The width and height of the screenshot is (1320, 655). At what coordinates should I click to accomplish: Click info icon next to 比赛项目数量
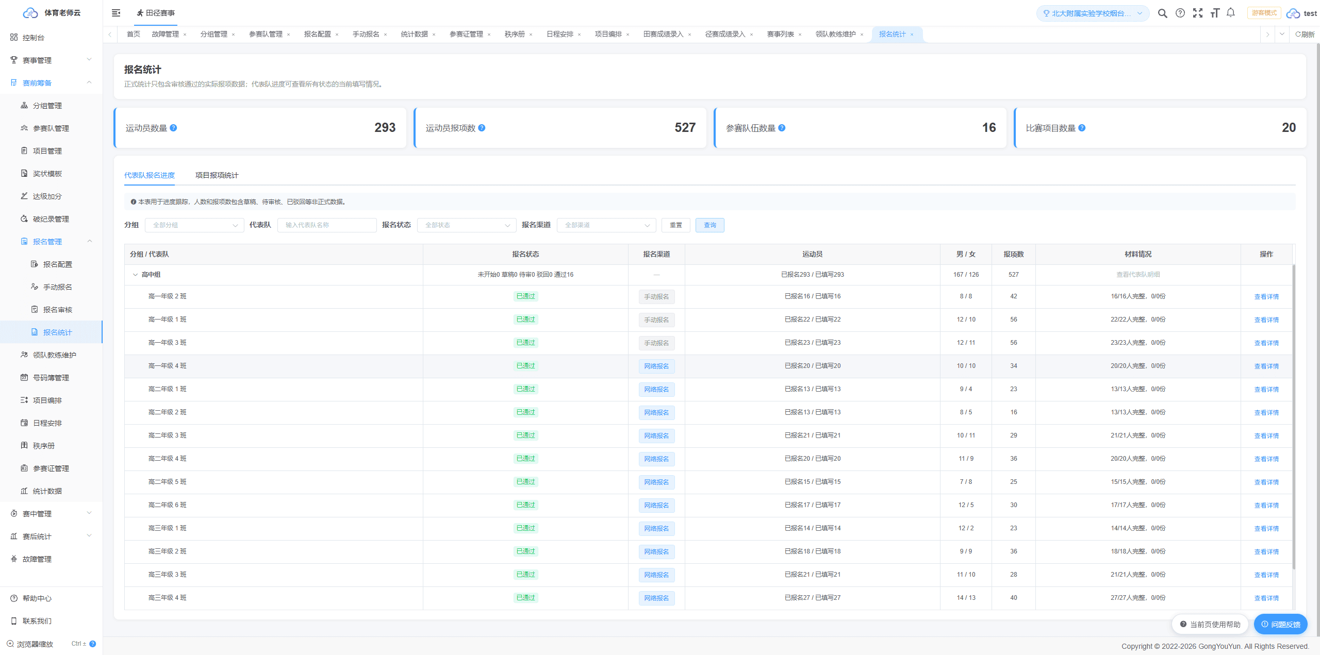point(1082,128)
